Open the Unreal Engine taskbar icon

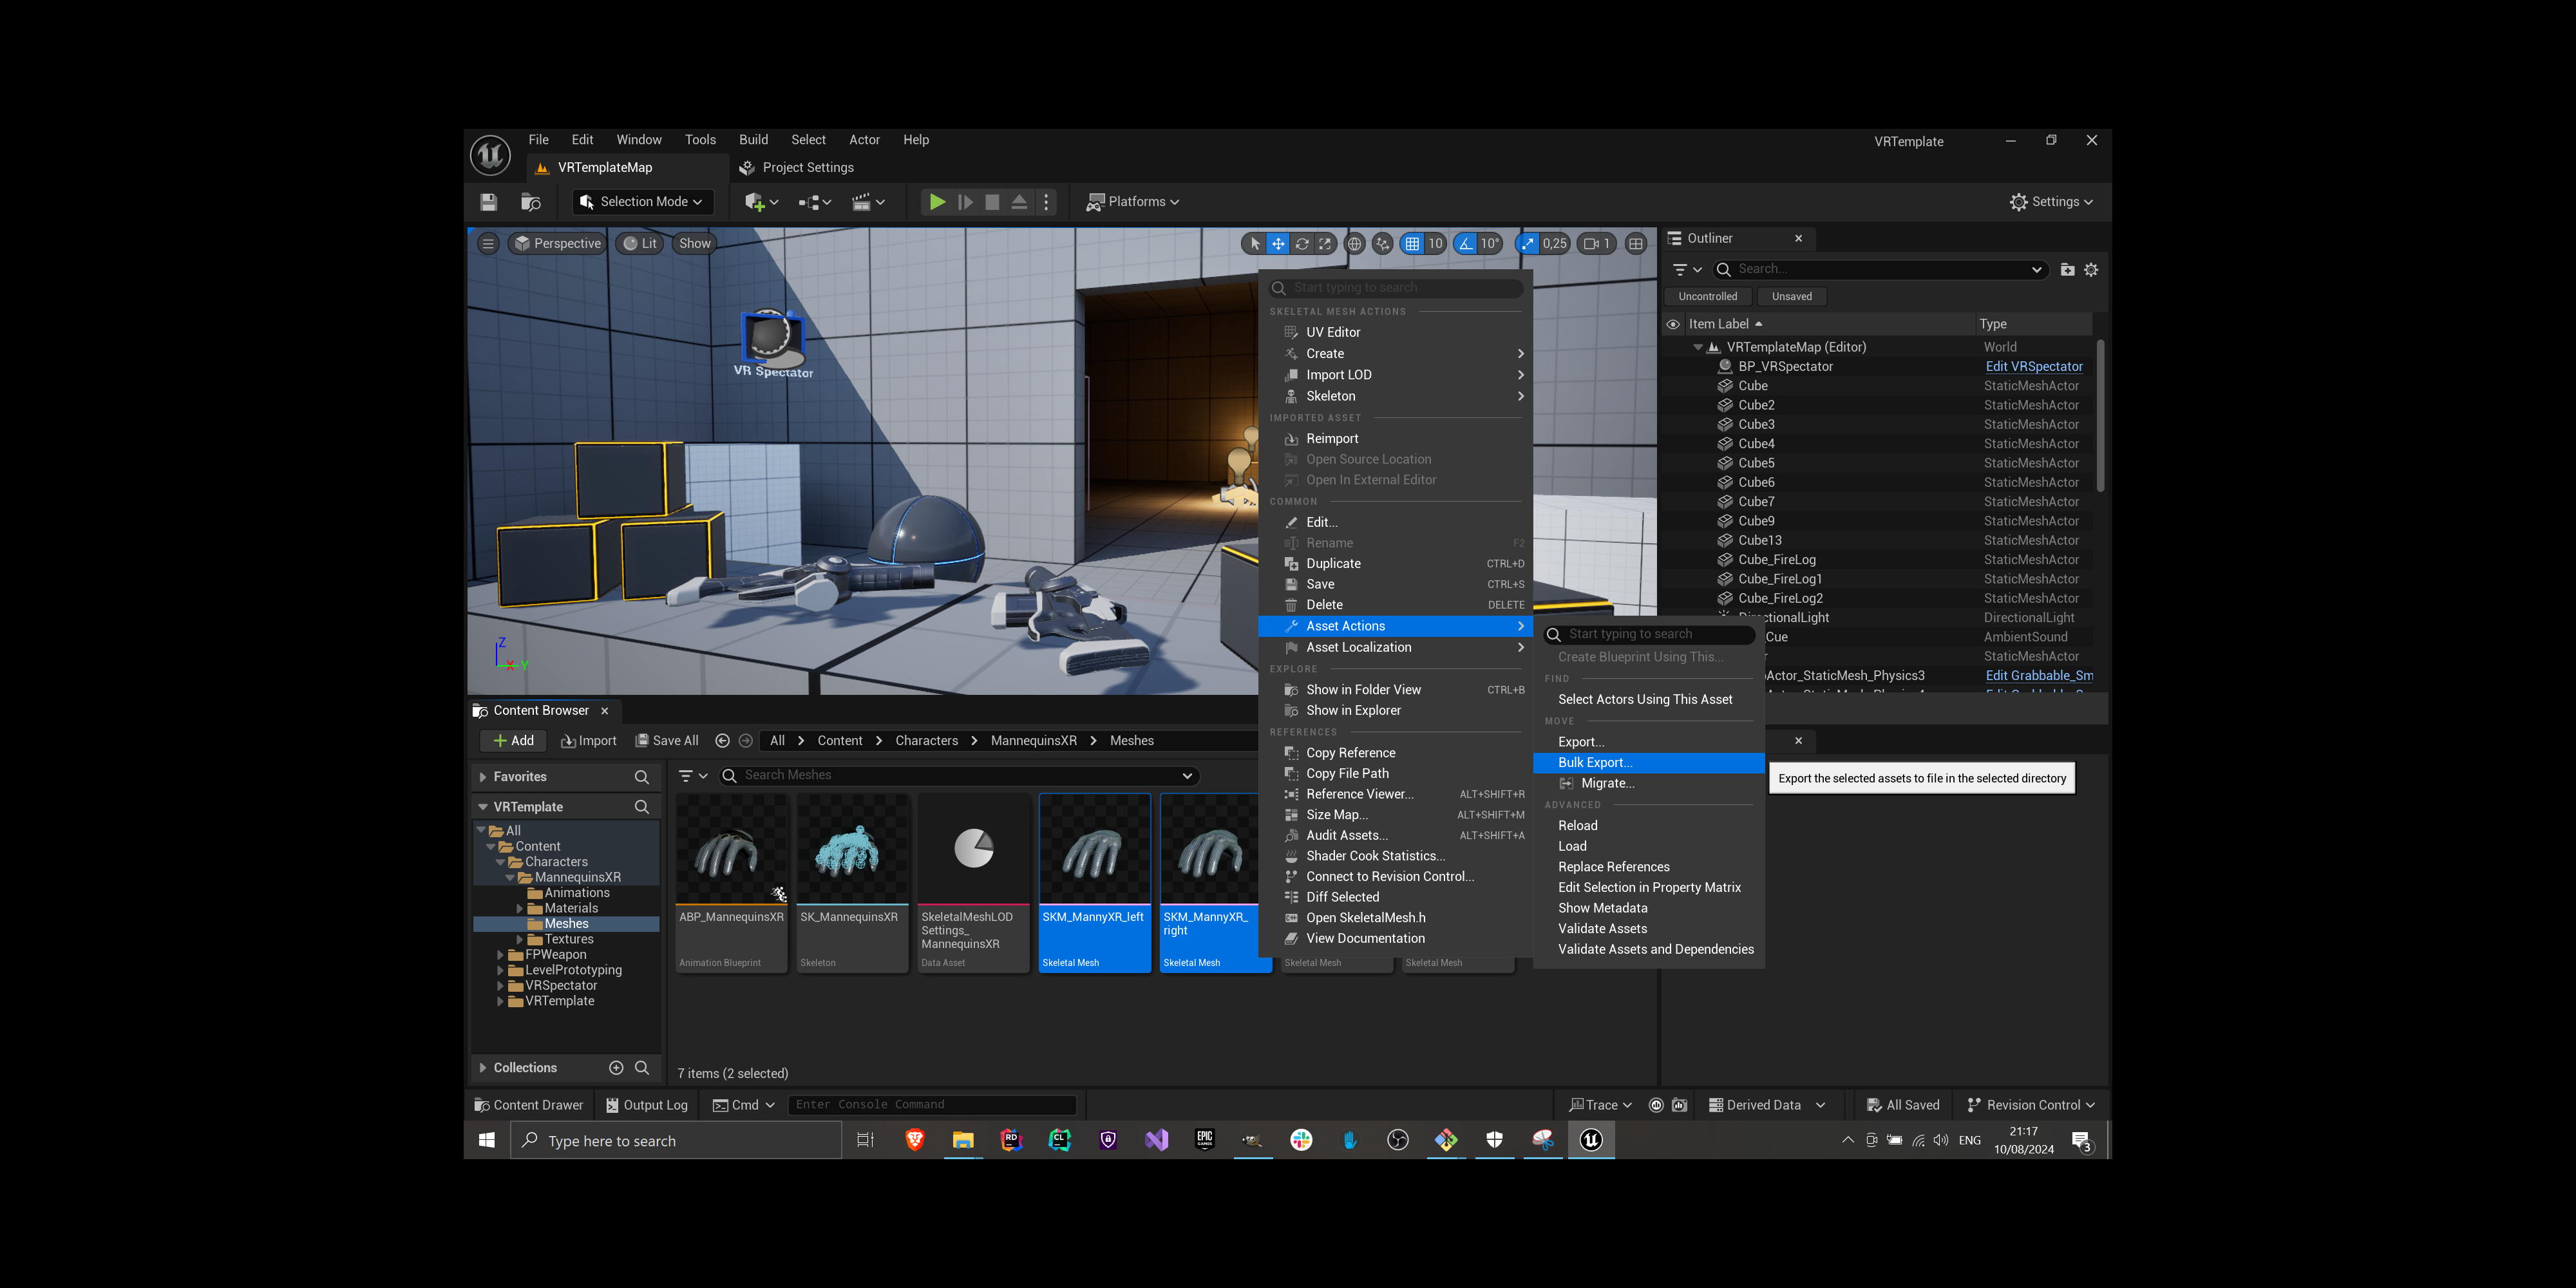pos(1590,1140)
